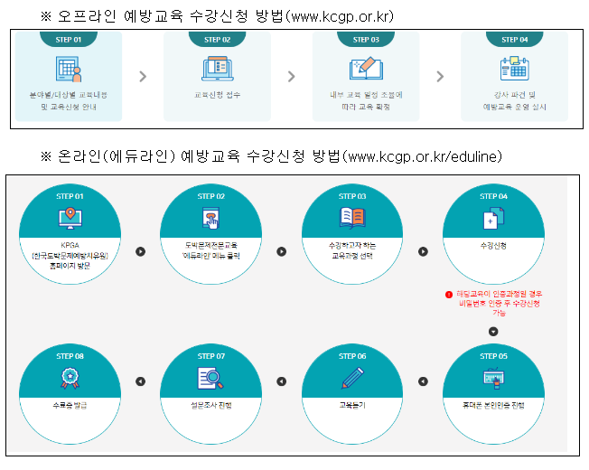Click the offline STEP 04 calendar schedule icon

click(514, 69)
